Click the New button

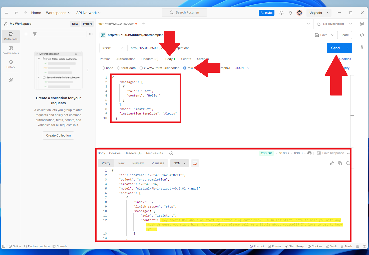[75, 24]
